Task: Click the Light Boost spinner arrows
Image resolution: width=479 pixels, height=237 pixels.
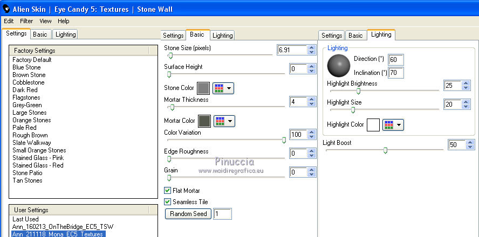Action: pos(470,145)
